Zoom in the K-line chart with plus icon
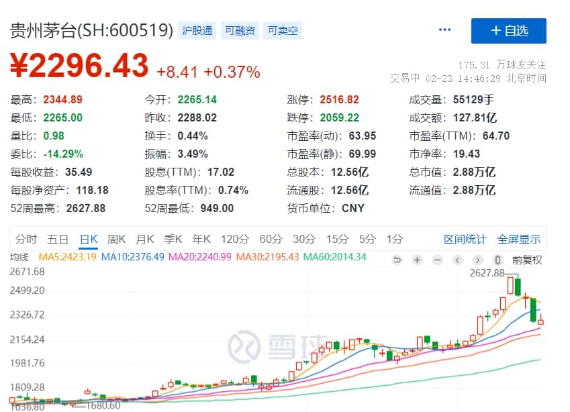This screenshot has width=570, height=412. (417, 260)
